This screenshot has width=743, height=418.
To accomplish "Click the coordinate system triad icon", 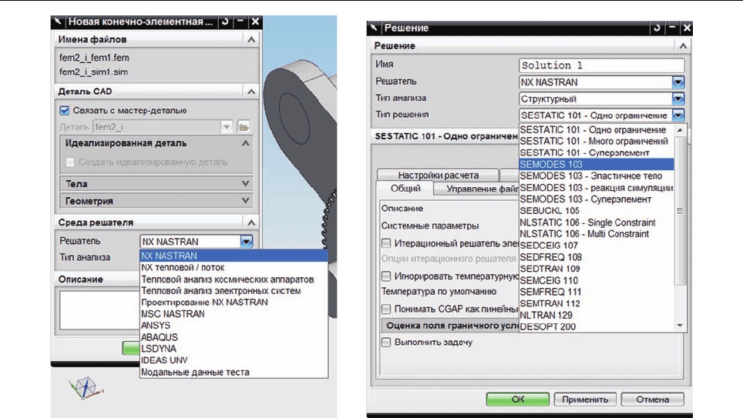I will click(86, 388).
